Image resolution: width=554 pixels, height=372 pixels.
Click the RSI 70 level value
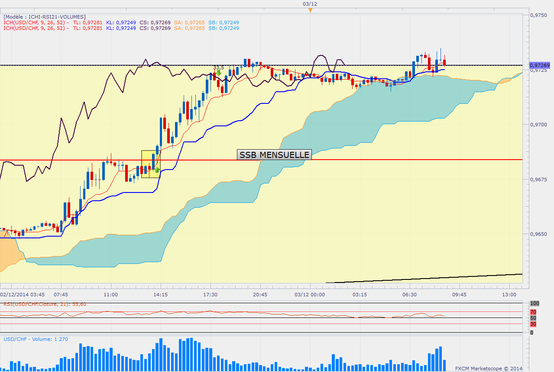click(533, 311)
